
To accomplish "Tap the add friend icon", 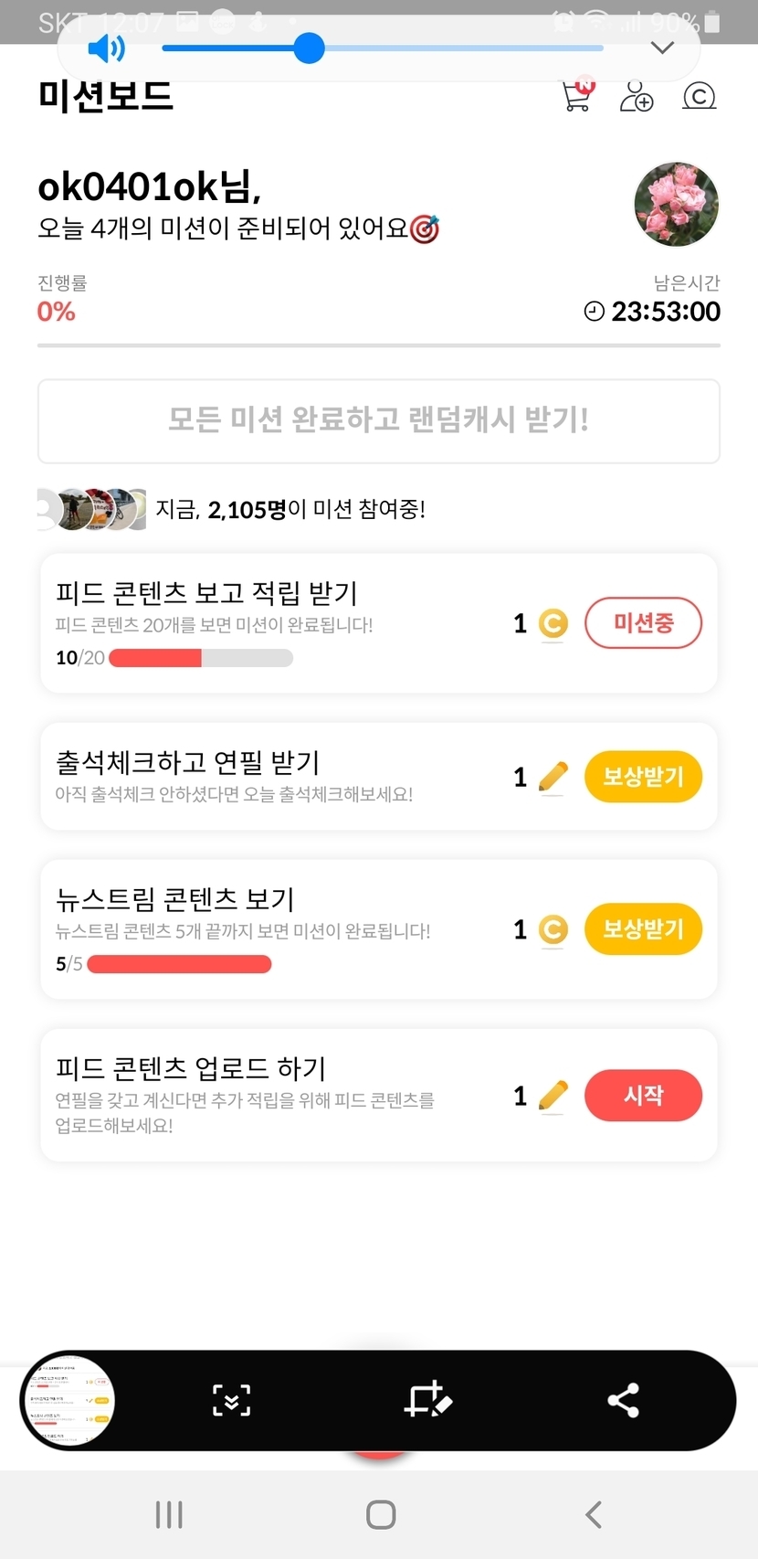I will point(637,96).
